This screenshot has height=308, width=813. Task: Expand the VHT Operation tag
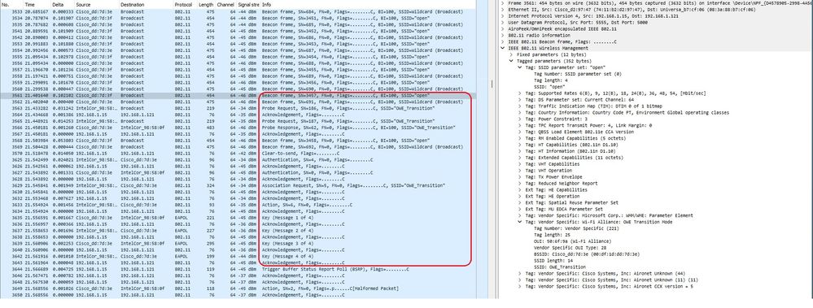[x=520, y=171]
